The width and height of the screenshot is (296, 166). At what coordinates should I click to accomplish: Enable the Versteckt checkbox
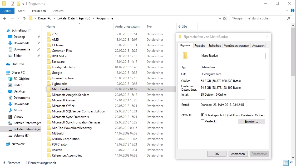click(202, 121)
